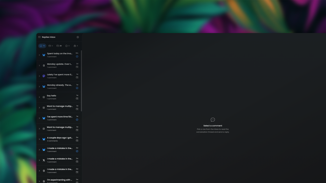This screenshot has width=326, height=183.
Task: Click the Threads icon beside 'Monday update. Over t...'
Action: [44, 66]
